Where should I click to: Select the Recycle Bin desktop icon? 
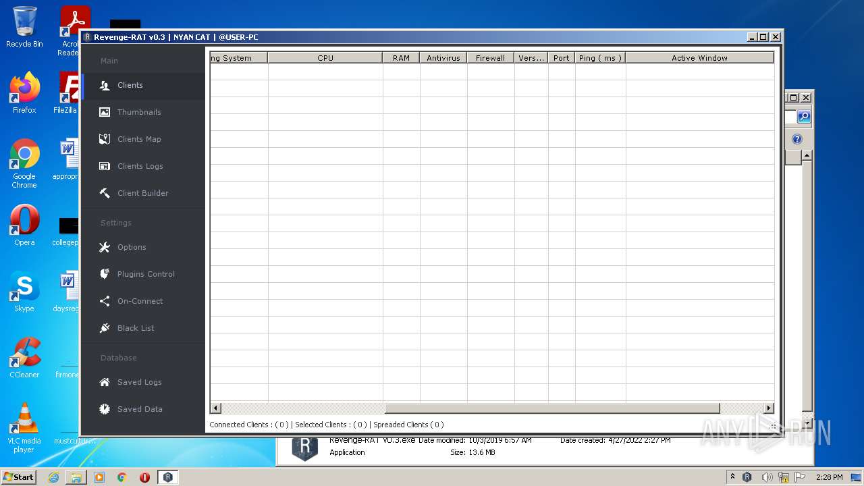24,27
